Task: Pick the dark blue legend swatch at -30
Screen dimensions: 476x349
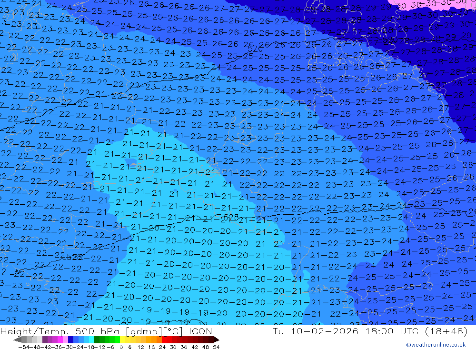Action: point(71,339)
